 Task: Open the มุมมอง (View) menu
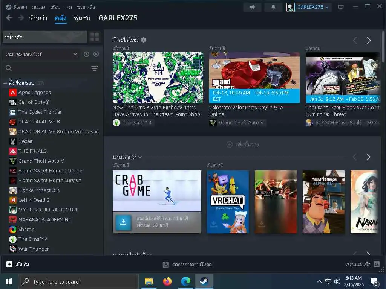click(x=38, y=7)
